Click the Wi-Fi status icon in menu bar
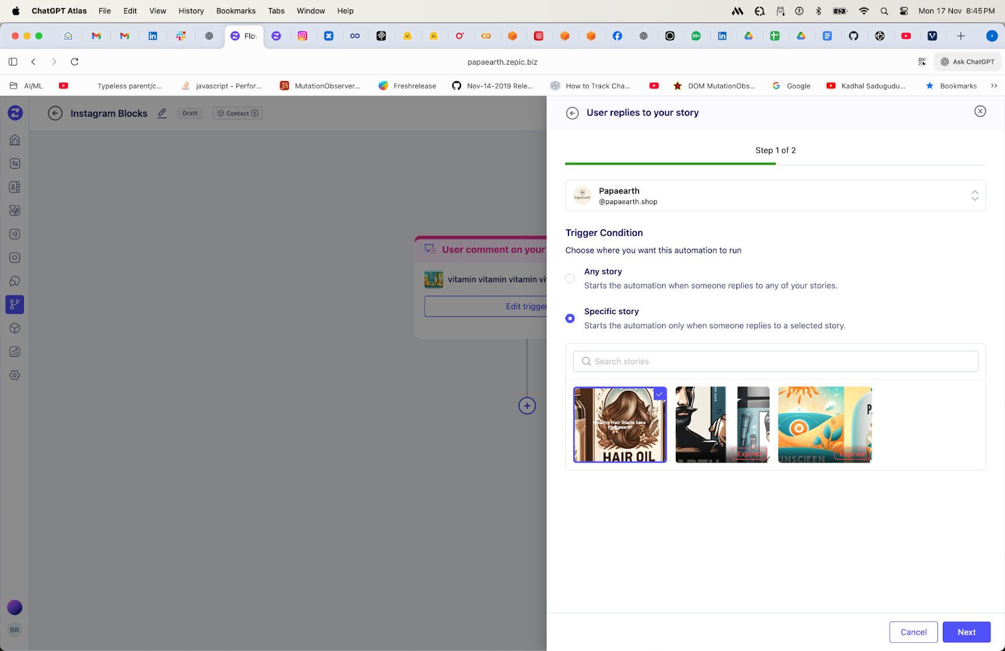 pyautogui.click(x=864, y=11)
